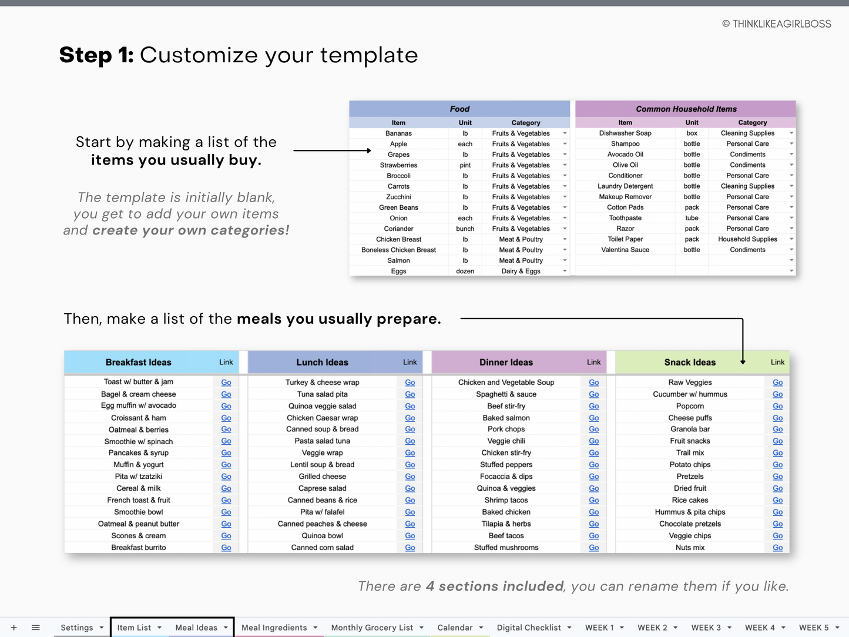Open the Go link for Grilled cheese

click(410, 477)
